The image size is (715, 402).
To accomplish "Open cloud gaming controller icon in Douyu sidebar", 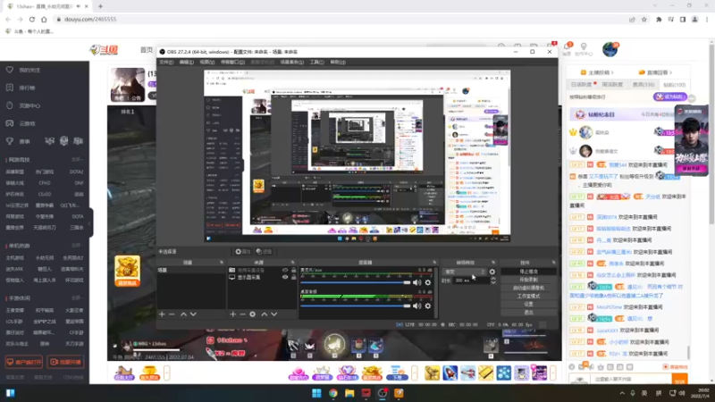I will pyautogui.click(x=10, y=123).
